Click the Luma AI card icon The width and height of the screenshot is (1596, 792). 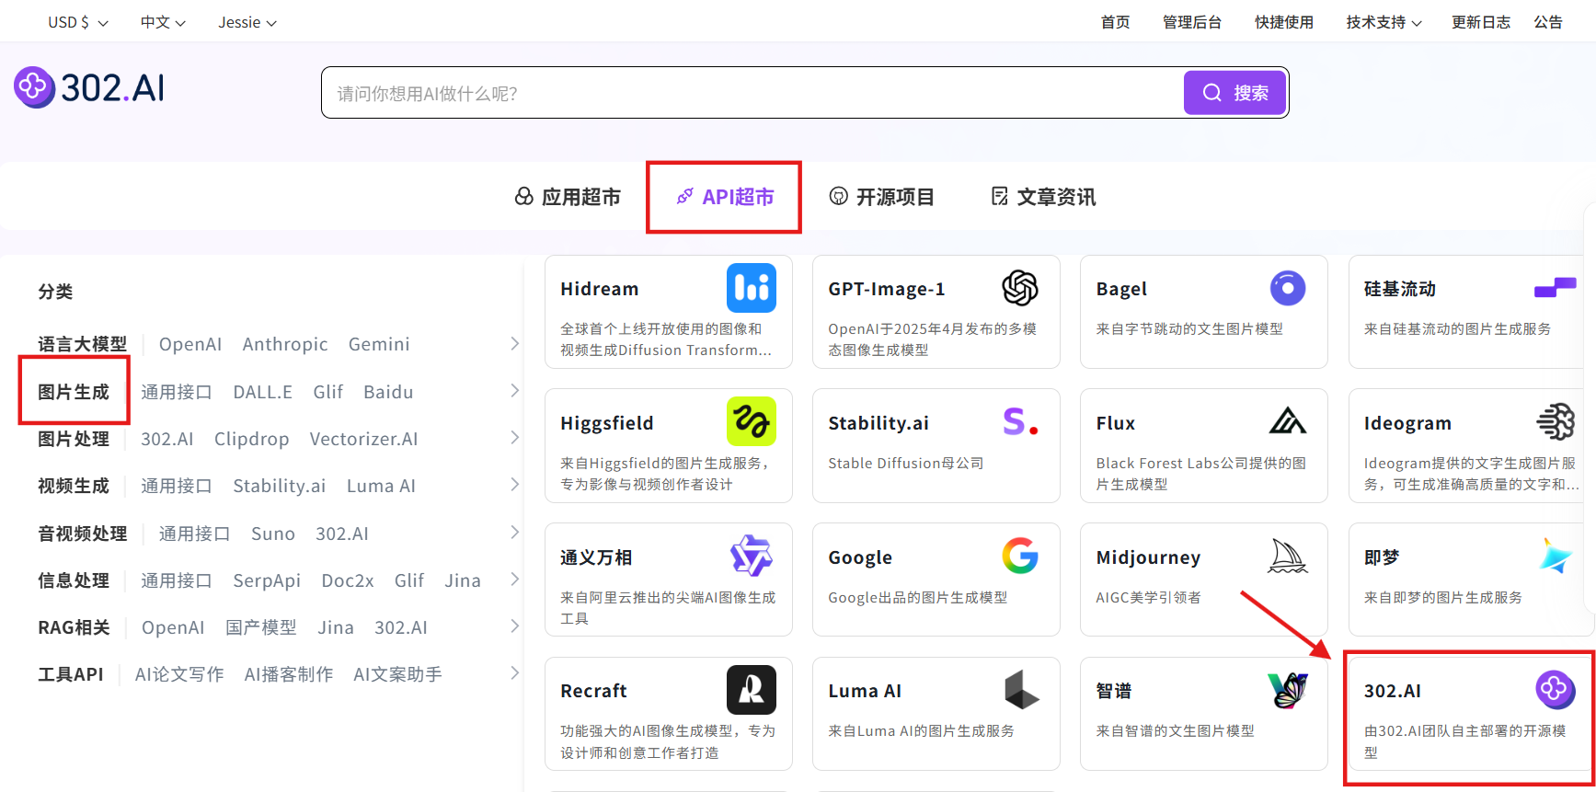point(1021,690)
